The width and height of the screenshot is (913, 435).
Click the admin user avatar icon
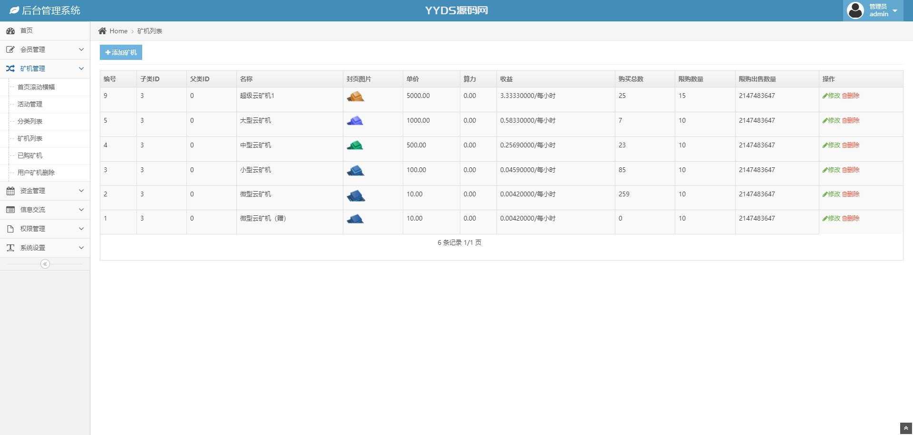pyautogui.click(x=855, y=10)
